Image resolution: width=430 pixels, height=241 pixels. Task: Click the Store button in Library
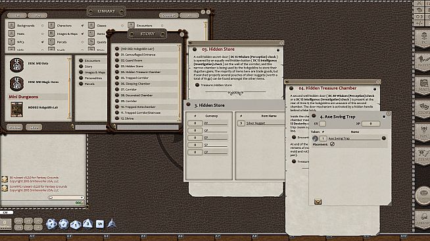(34, 127)
